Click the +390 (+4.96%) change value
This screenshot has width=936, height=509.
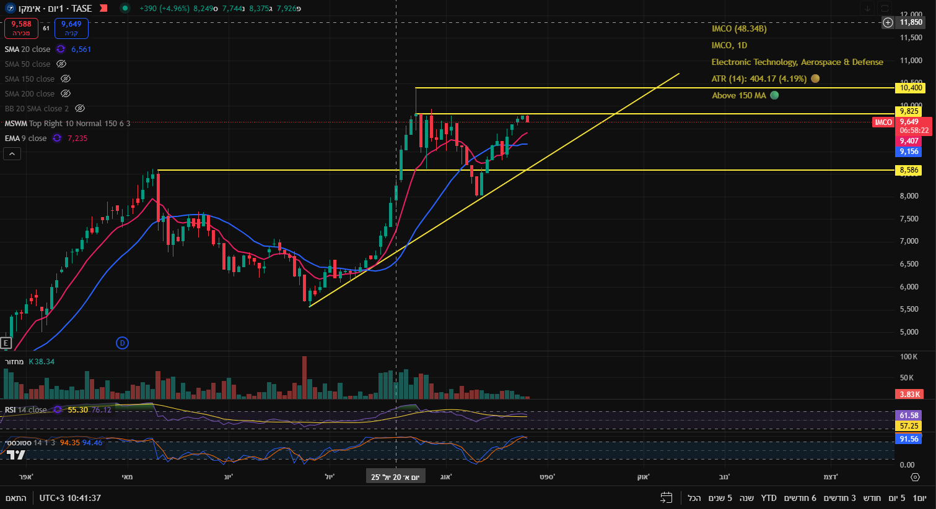[165, 9]
